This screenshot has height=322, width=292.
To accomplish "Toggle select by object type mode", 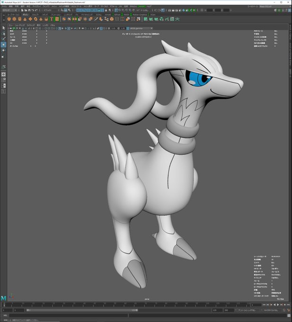I will pyautogui.click(x=66, y=10).
